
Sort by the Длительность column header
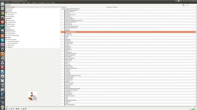point(109,7)
